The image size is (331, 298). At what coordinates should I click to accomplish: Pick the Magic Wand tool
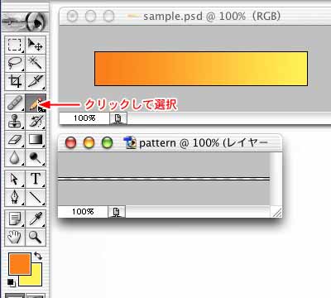[36, 63]
